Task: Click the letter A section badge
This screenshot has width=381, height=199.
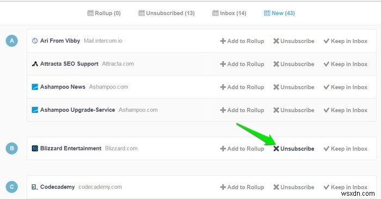Action: [x=11, y=41]
